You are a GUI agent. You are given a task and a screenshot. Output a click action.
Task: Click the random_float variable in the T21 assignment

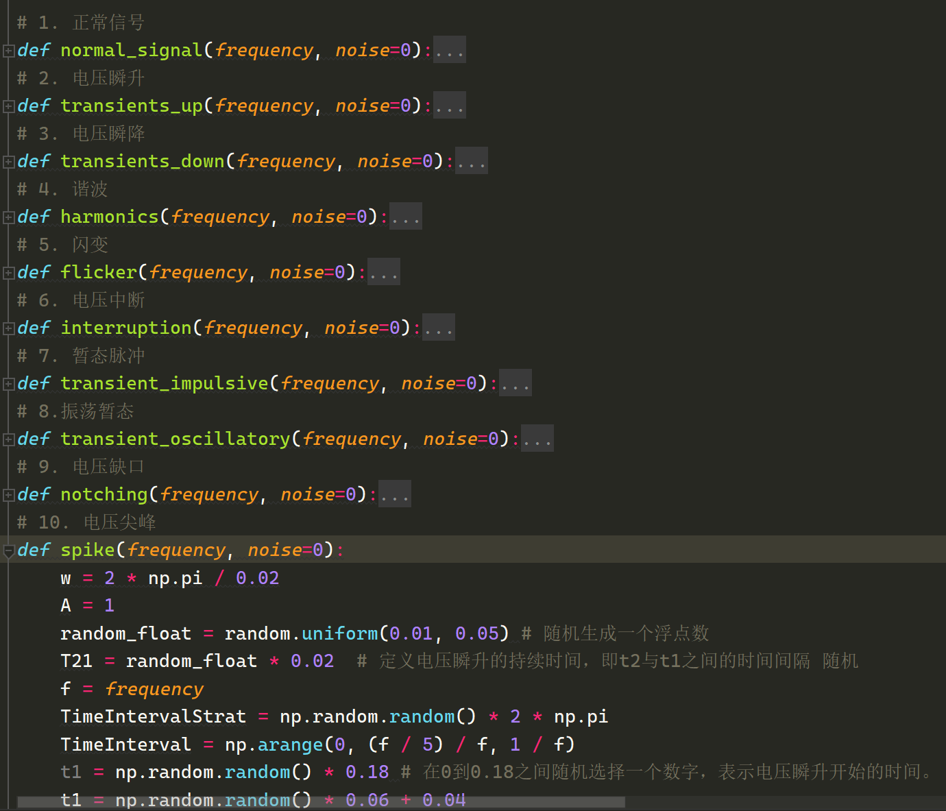(191, 662)
